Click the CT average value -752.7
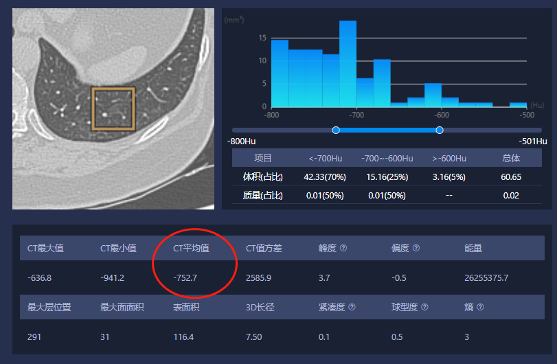This screenshot has height=364, width=557. point(185,278)
